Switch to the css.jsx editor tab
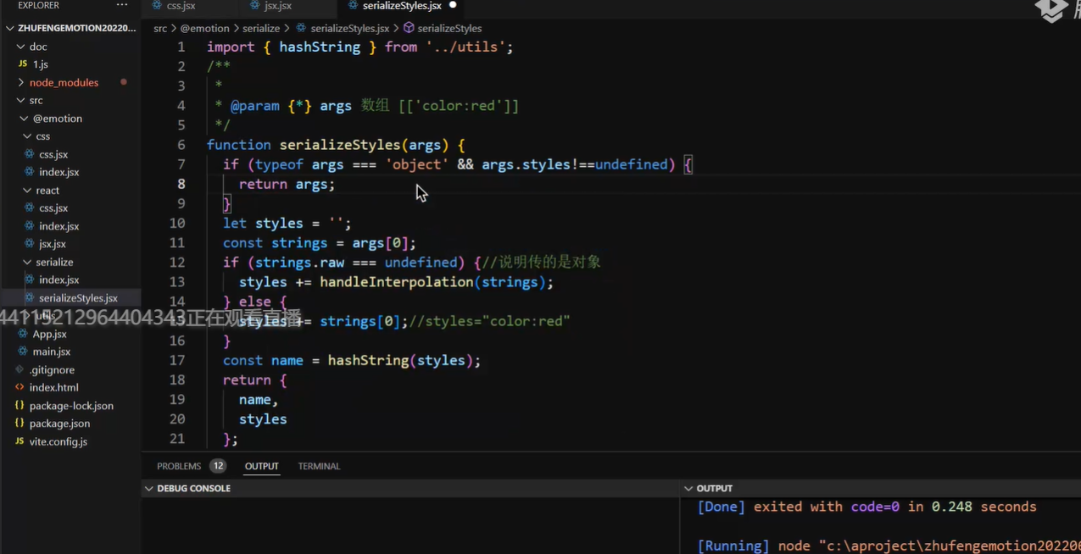The width and height of the screenshot is (1081, 554). point(181,6)
